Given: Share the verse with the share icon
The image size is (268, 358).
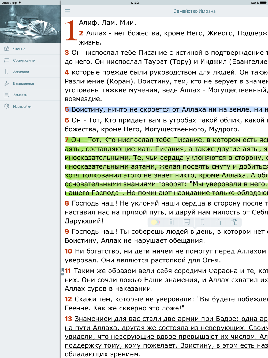Looking at the screenshot, I should (x=218, y=222).
